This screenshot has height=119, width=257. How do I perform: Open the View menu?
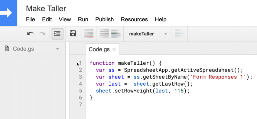[x=65, y=20]
